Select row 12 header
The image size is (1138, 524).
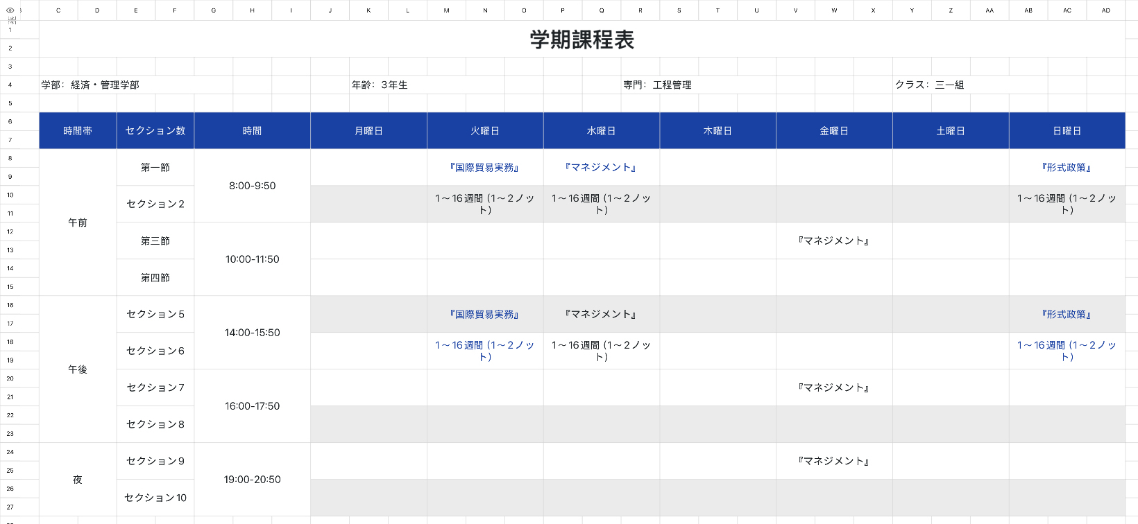click(x=10, y=232)
